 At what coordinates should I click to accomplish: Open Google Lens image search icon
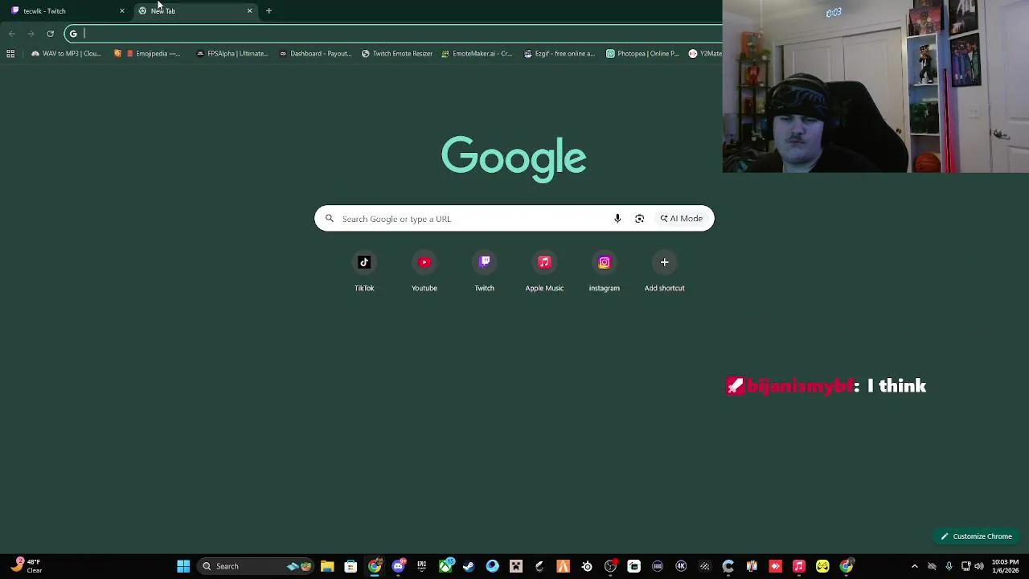[x=639, y=219]
